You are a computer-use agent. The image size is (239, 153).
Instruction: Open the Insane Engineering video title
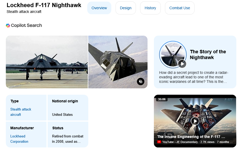coord(191,137)
